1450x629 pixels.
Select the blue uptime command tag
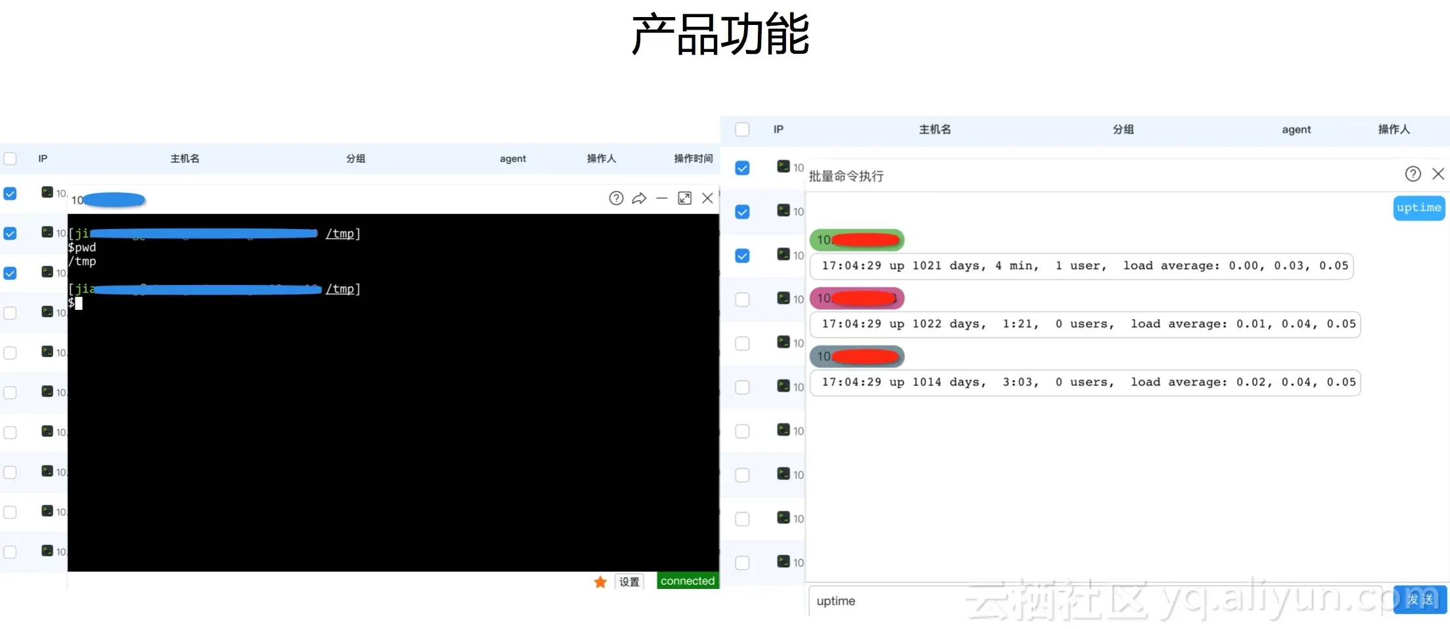pyautogui.click(x=1418, y=207)
